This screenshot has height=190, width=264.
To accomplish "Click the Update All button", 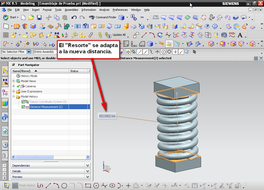I will (119, 35).
